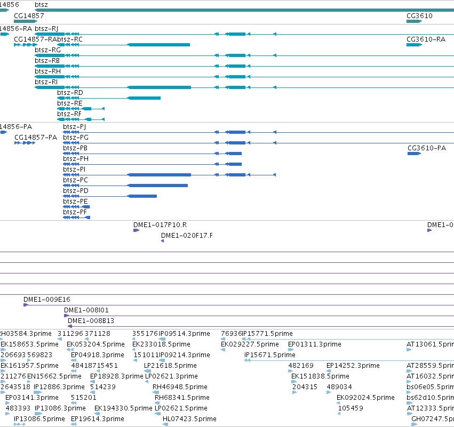Click the EK053204.5prime EST label
Image resolution: width=454 pixels, height=427 pixels.
[96, 344]
